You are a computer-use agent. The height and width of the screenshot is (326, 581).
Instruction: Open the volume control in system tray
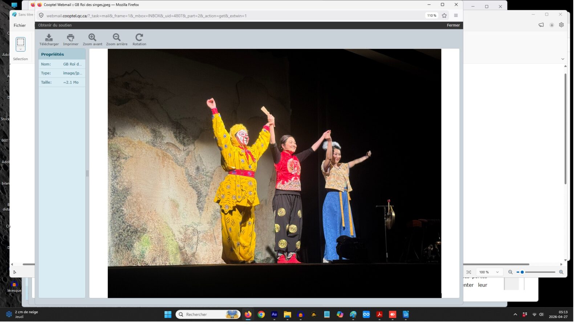(541, 314)
